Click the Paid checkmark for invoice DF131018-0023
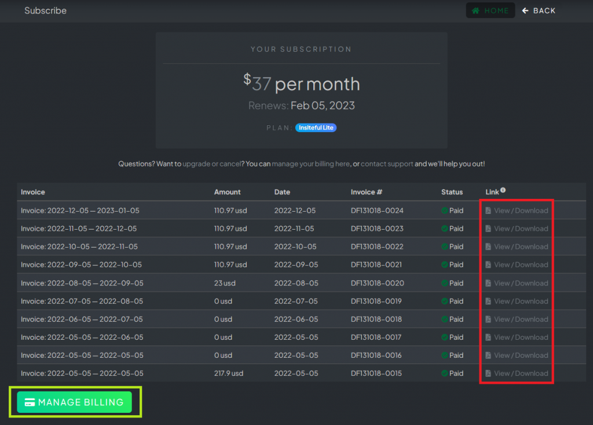The height and width of the screenshot is (425, 593). pos(444,229)
